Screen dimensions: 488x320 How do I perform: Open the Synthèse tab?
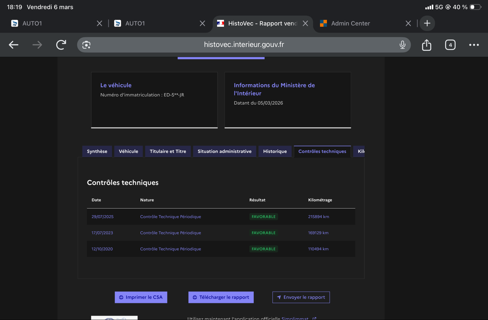coord(97,151)
